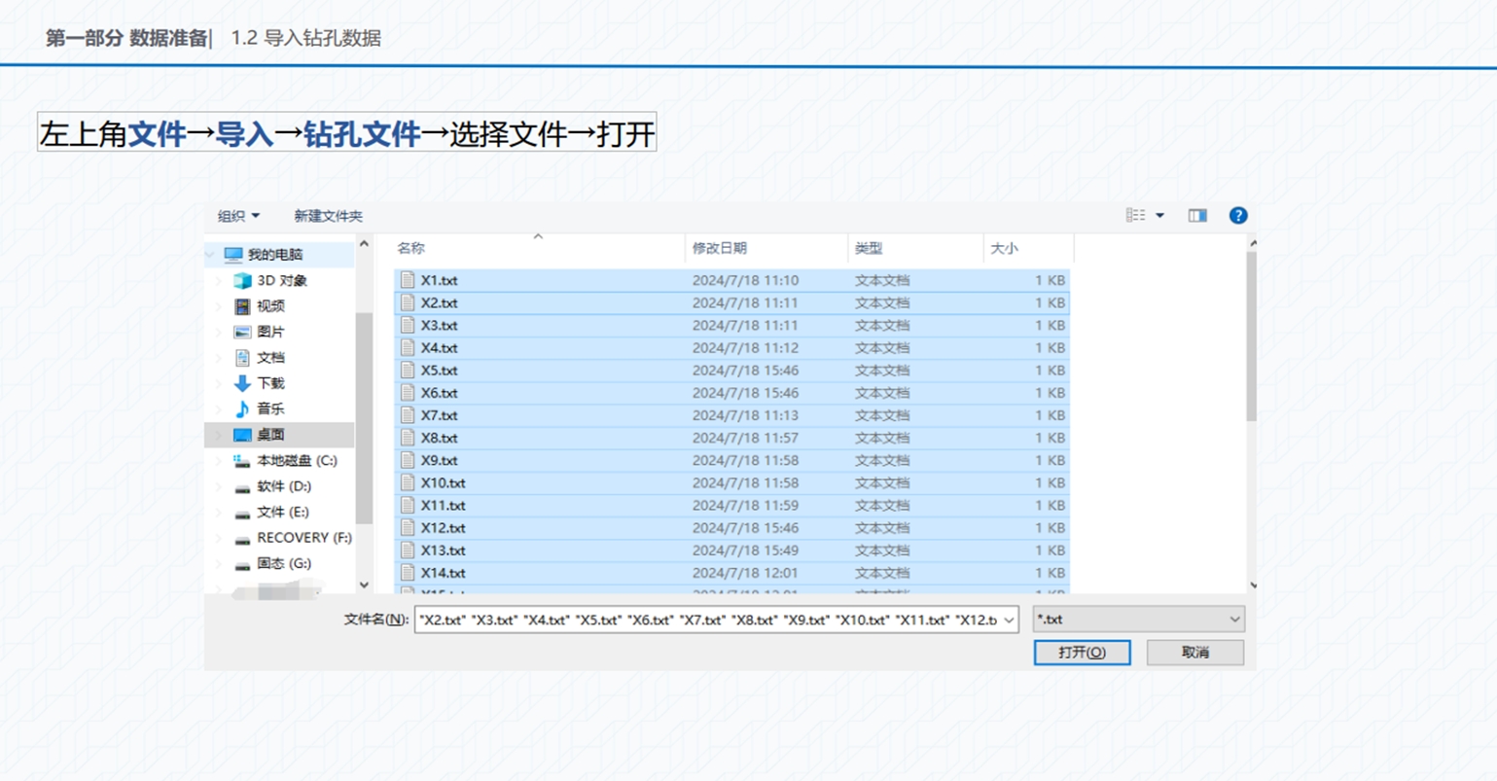Select the 桌面 folder in navigation tree
The width and height of the screenshot is (1497, 781).
coord(269,435)
